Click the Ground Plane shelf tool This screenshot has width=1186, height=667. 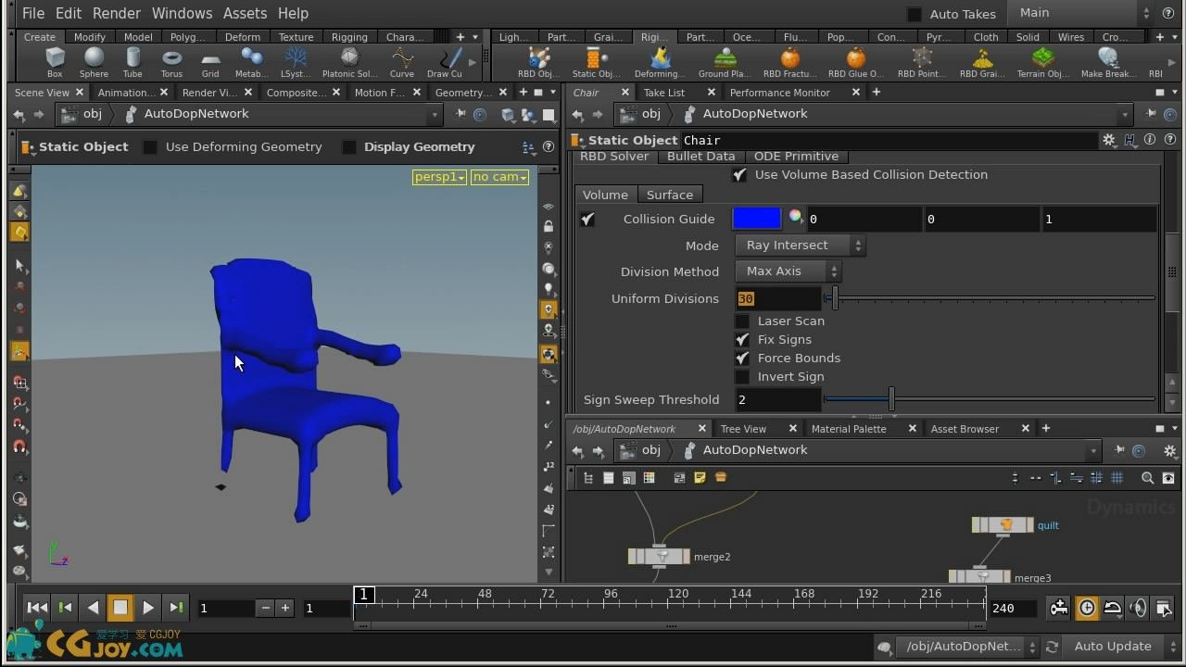tap(724, 62)
